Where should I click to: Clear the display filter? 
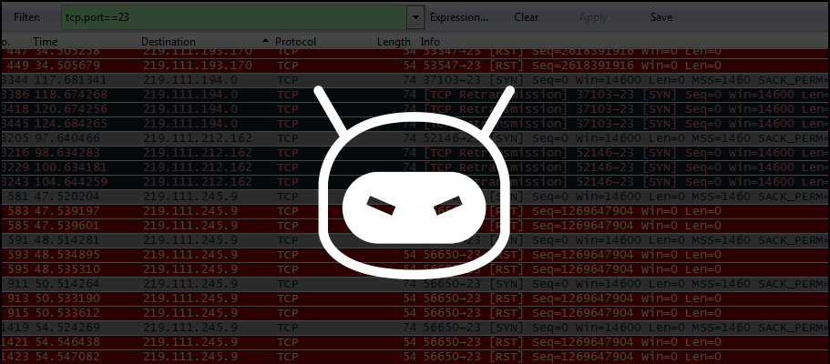[527, 17]
